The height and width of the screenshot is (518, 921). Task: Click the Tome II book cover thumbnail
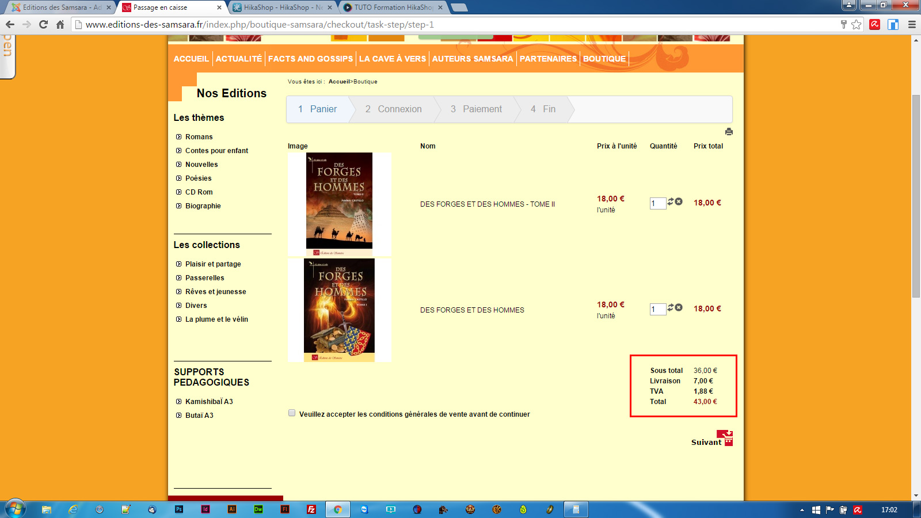[x=339, y=204]
